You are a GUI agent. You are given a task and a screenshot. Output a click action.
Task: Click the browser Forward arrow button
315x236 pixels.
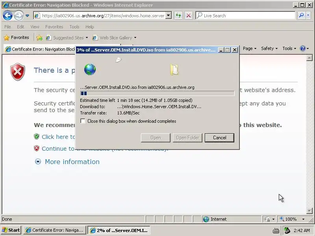[19, 15]
